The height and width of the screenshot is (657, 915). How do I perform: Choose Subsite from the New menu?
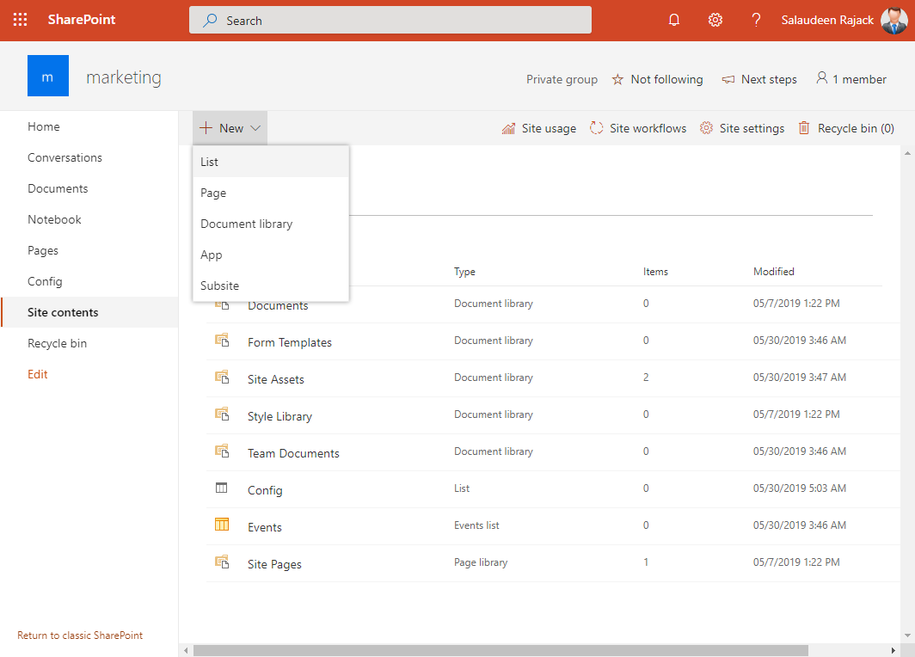219,285
